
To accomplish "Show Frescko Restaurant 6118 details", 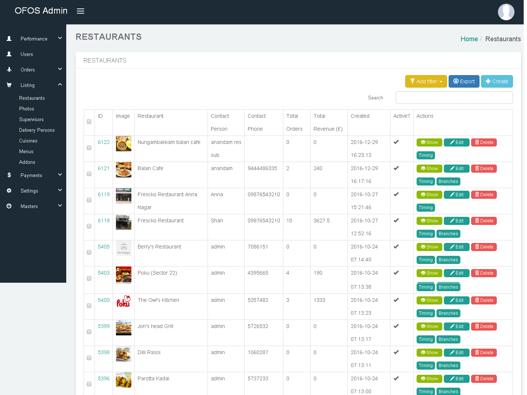I will (x=429, y=221).
